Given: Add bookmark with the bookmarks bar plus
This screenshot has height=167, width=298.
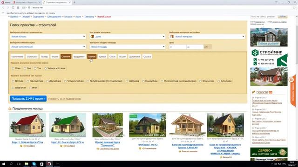Looking at the screenshot, I should (3, 13).
